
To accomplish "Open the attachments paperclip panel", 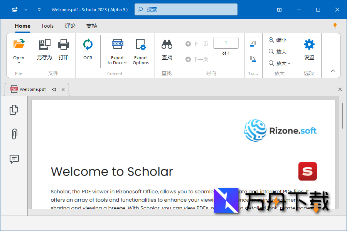I will [x=14, y=134].
